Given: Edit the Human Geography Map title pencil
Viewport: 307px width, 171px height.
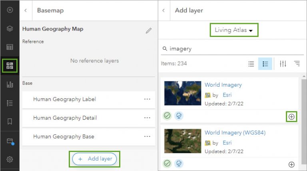Looking at the screenshot, I should [x=149, y=30].
